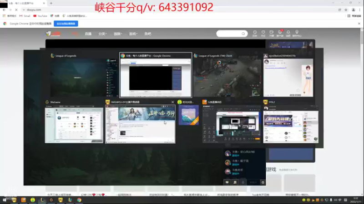Expand the 游戏 nav dropdown
The width and height of the screenshot is (364, 204).
click(133, 34)
